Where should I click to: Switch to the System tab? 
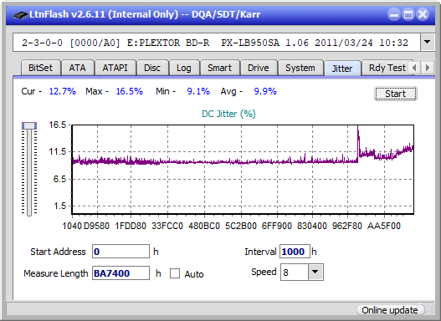pyautogui.click(x=300, y=68)
